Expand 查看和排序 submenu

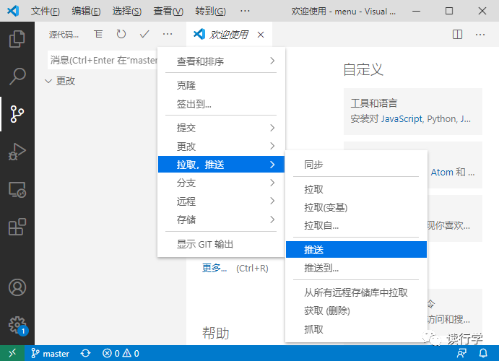coord(221,61)
